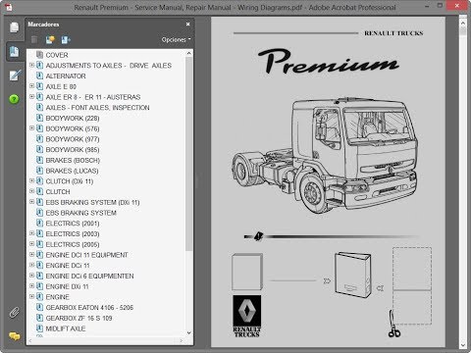Click the ENGINE bookmark page icon

[x=39, y=296]
